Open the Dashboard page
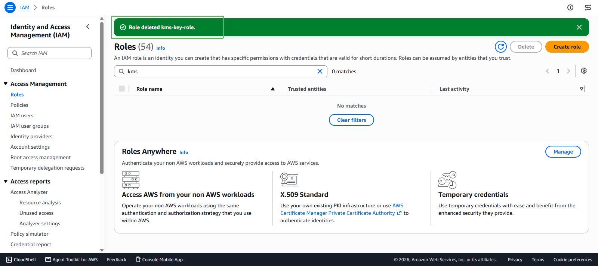The height and width of the screenshot is (266, 598). [x=23, y=70]
